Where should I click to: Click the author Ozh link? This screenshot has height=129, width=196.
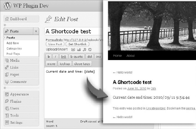tap(153, 88)
